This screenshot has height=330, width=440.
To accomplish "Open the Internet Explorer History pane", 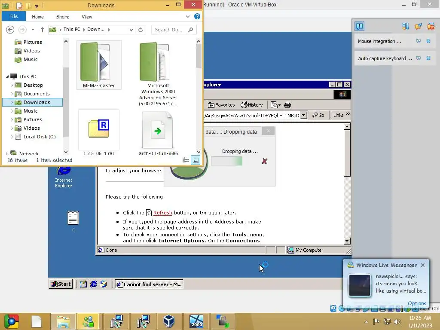I will coord(252,105).
